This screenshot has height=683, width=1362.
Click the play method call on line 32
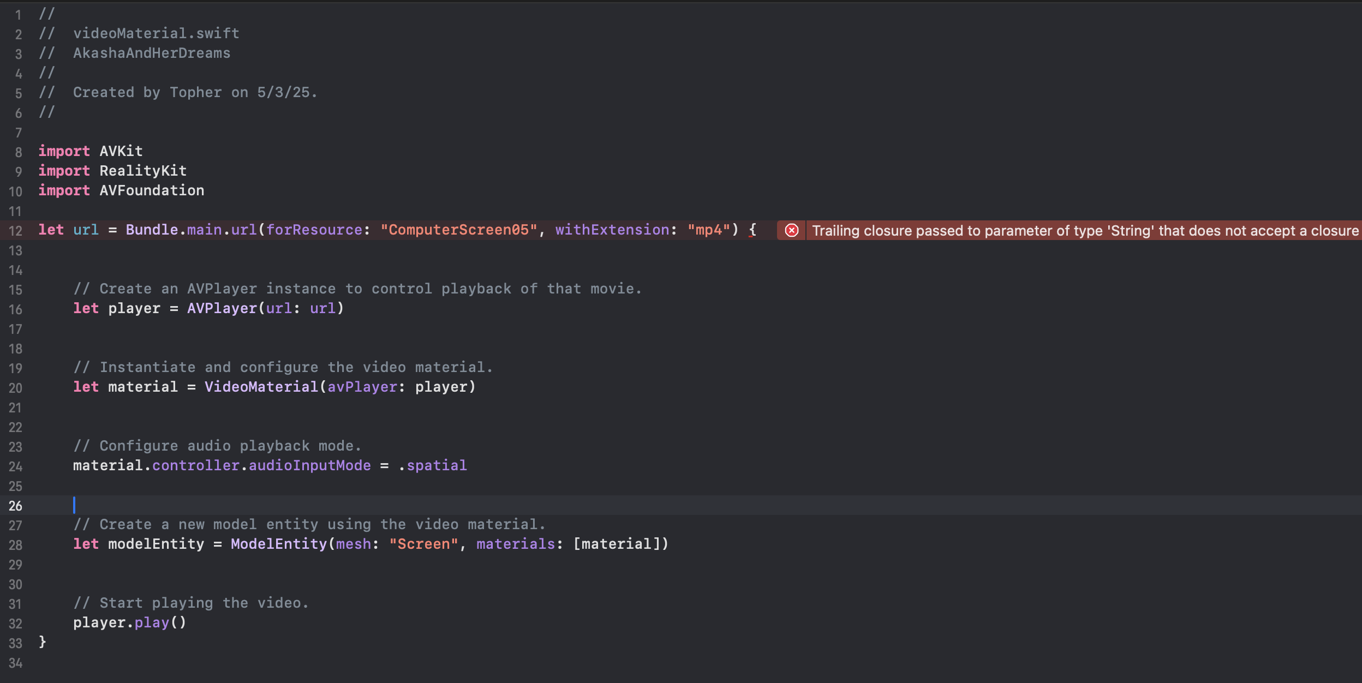tap(152, 622)
